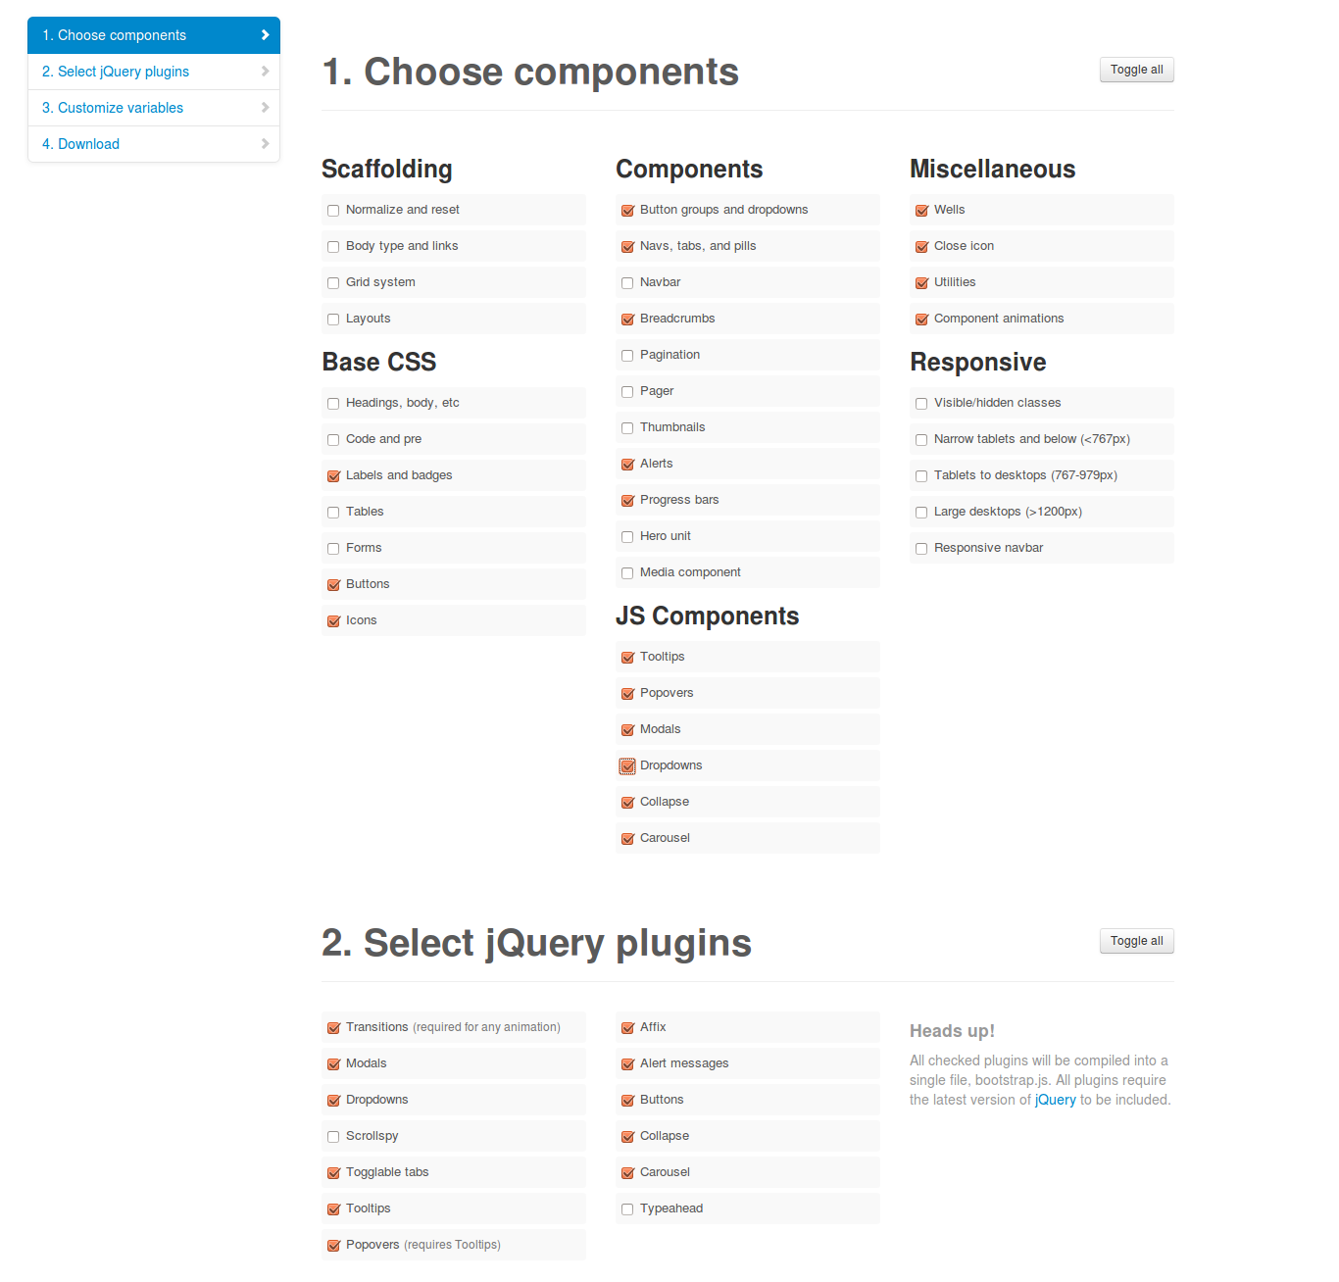The height and width of the screenshot is (1282, 1339).
Task: Disable the Dropdowns JS component checkbox
Action: pos(627,766)
